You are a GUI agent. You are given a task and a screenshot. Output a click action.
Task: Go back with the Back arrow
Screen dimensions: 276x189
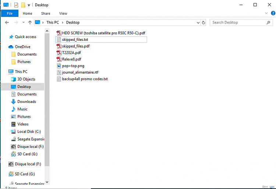pyautogui.click(x=7, y=22)
